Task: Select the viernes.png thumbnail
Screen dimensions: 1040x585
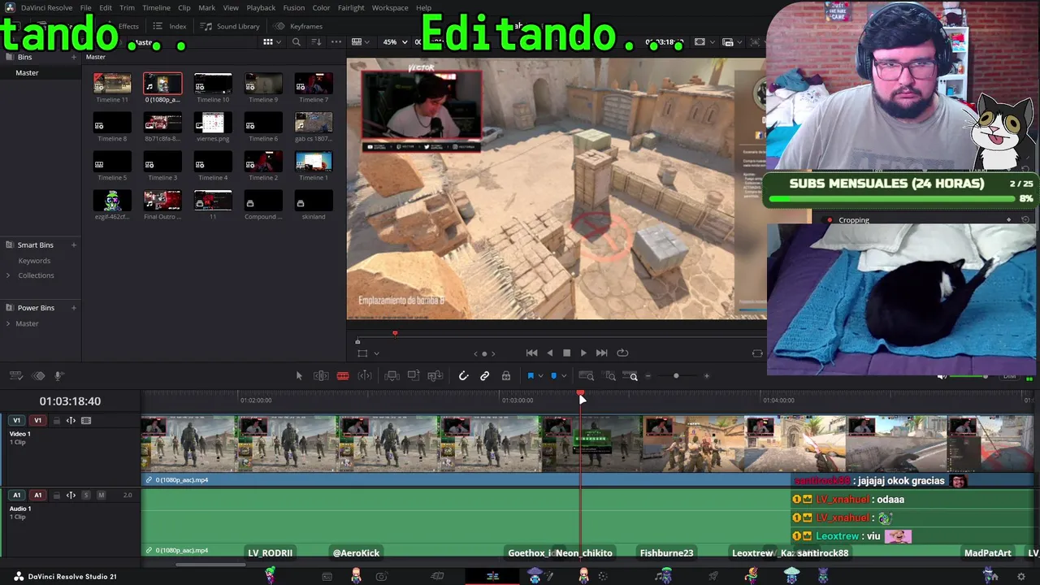Action: (x=213, y=123)
